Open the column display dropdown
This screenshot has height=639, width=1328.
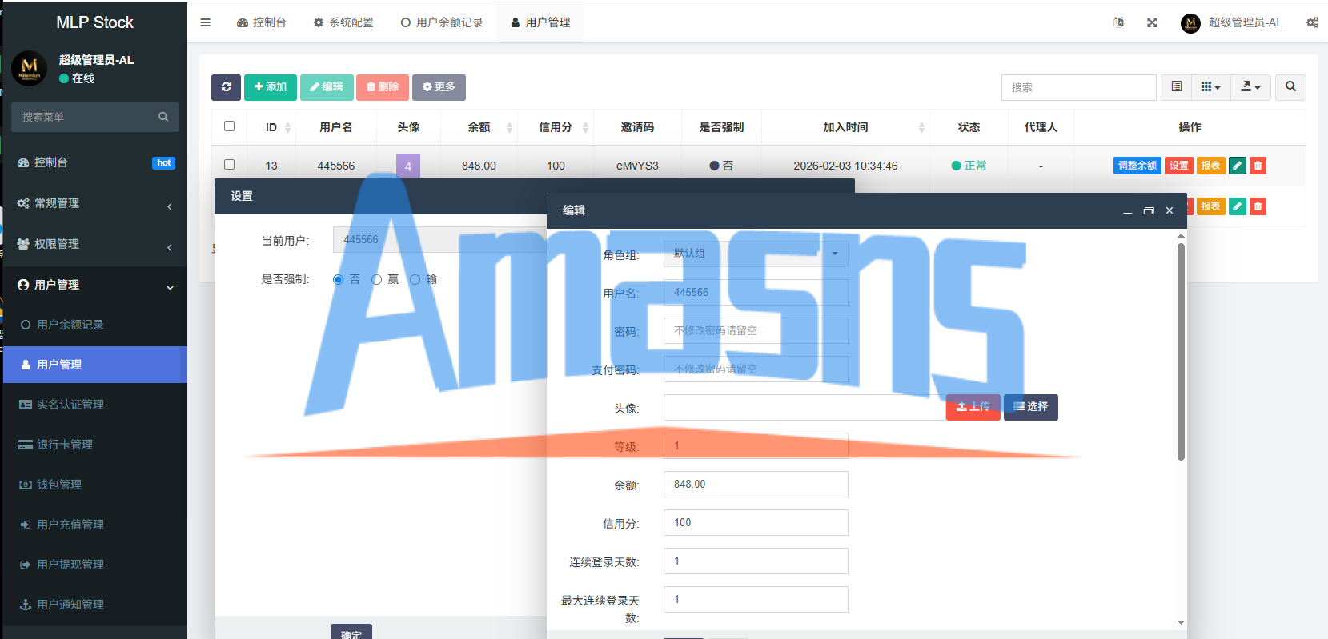pyautogui.click(x=1210, y=87)
